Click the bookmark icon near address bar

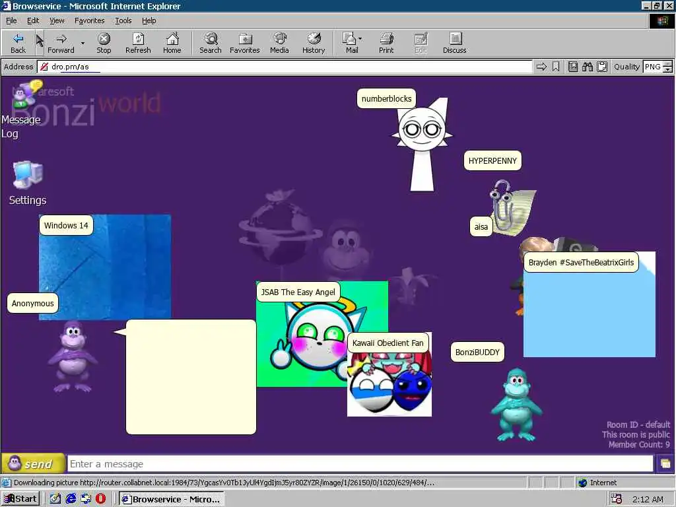pos(556,67)
